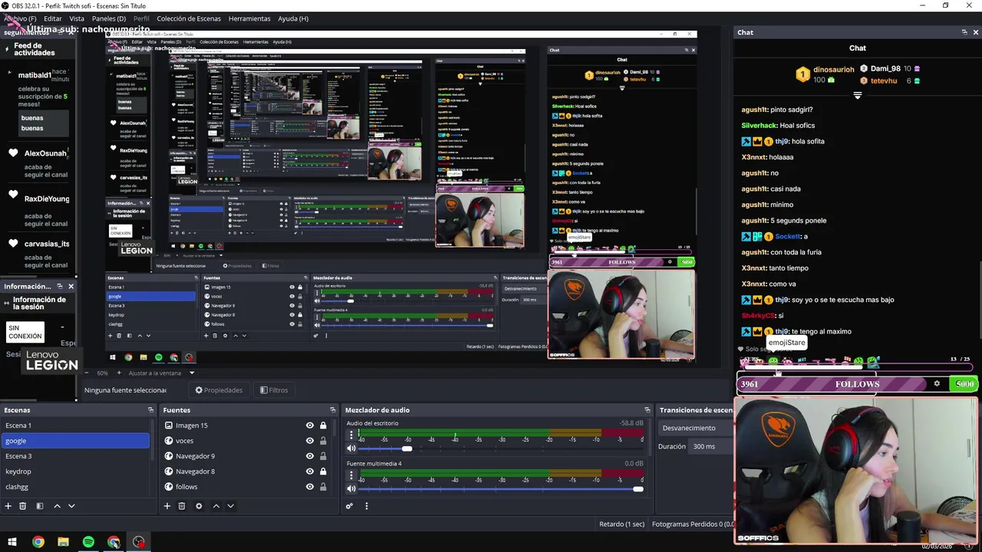Screen dimensions: 982x552
Task: Click the Filtros button
Action: coord(274,390)
